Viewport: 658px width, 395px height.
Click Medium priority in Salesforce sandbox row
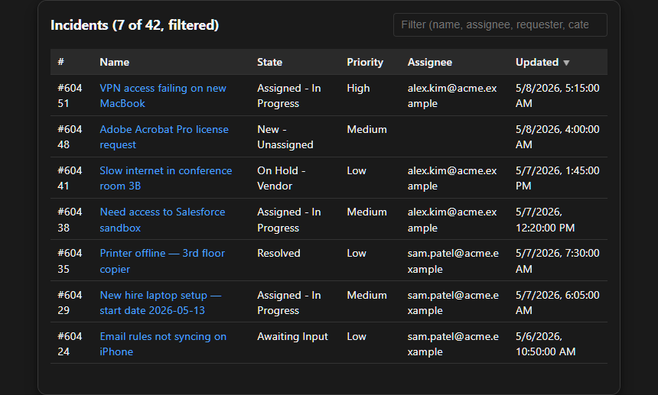click(366, 212)
